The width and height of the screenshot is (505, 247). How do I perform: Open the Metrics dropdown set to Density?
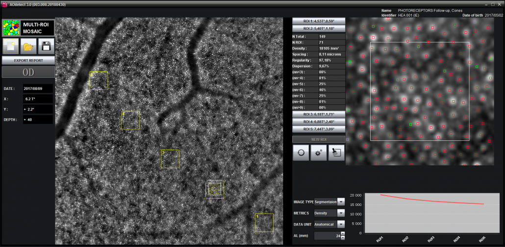click(341, 213)
